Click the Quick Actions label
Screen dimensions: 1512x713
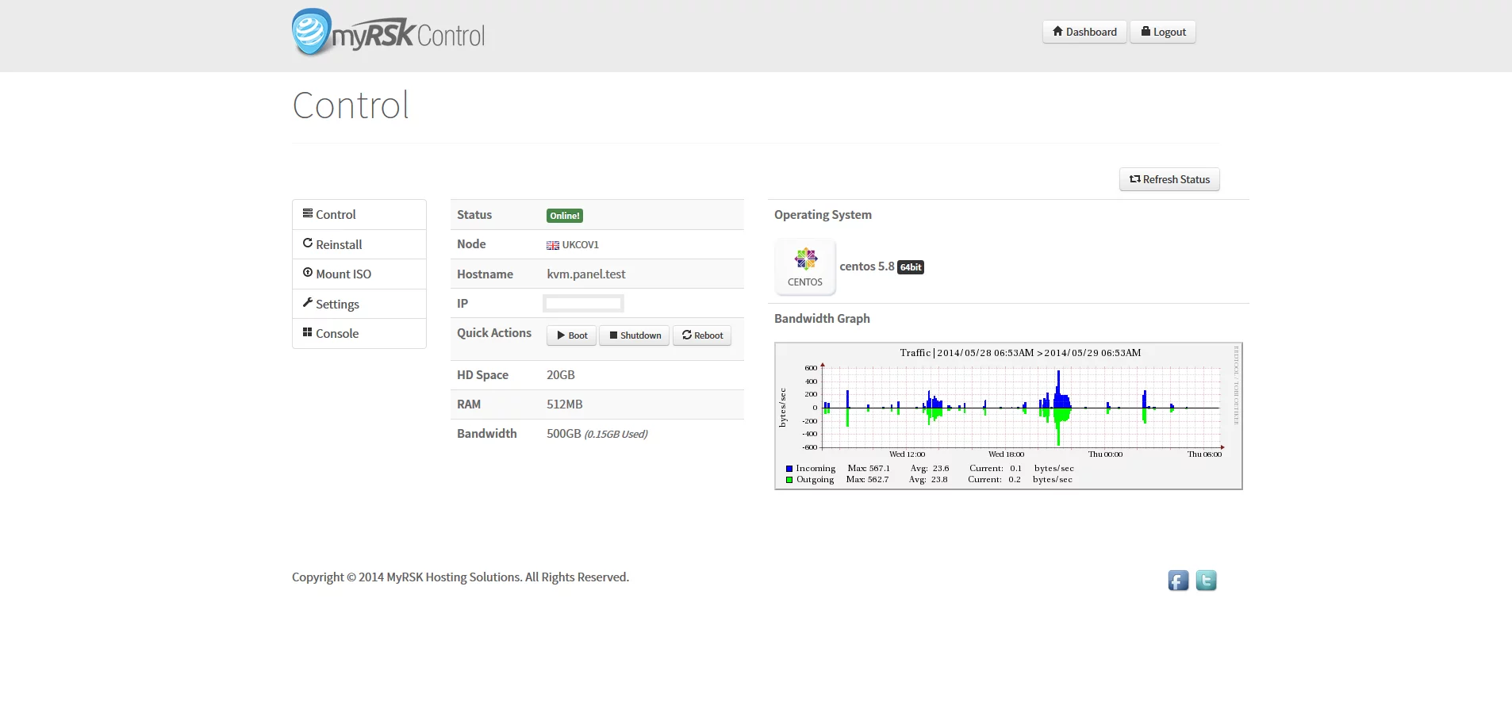494,333
